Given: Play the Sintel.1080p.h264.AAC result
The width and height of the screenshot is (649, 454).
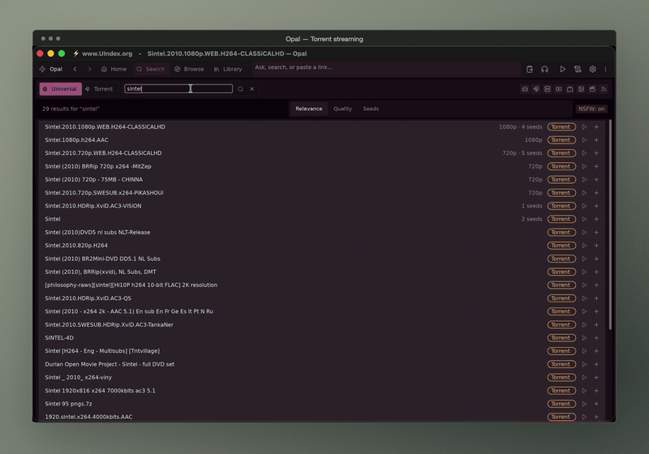Looking at the screenshot, I should click(584, 140).
